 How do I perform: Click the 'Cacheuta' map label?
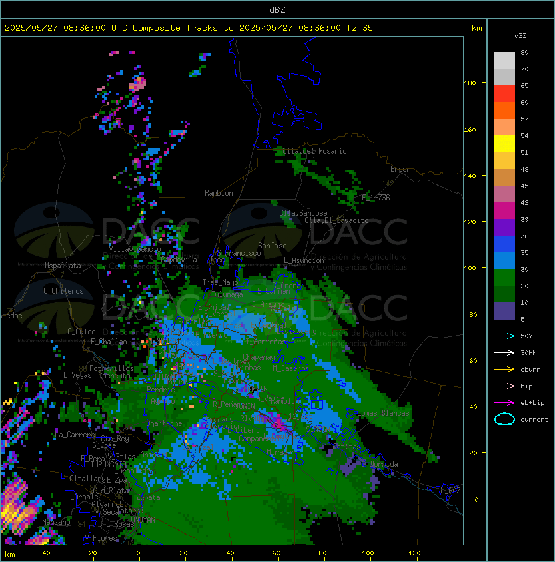114,376
